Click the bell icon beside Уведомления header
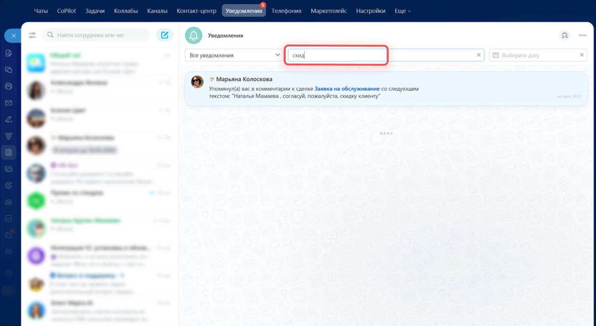Image resolution: width=596 pixels, height=326 pixels. click(x=194, y=36)
